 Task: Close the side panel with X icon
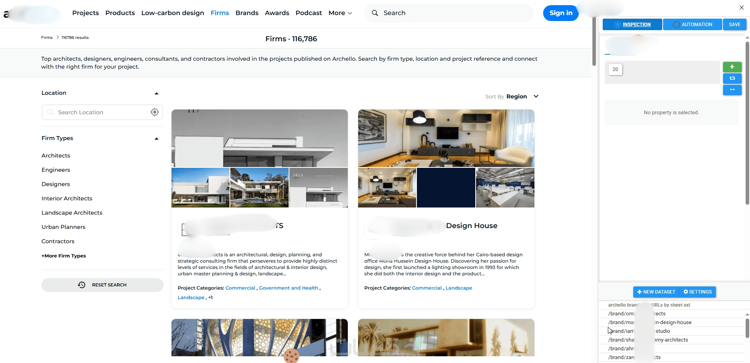[741, 8]
